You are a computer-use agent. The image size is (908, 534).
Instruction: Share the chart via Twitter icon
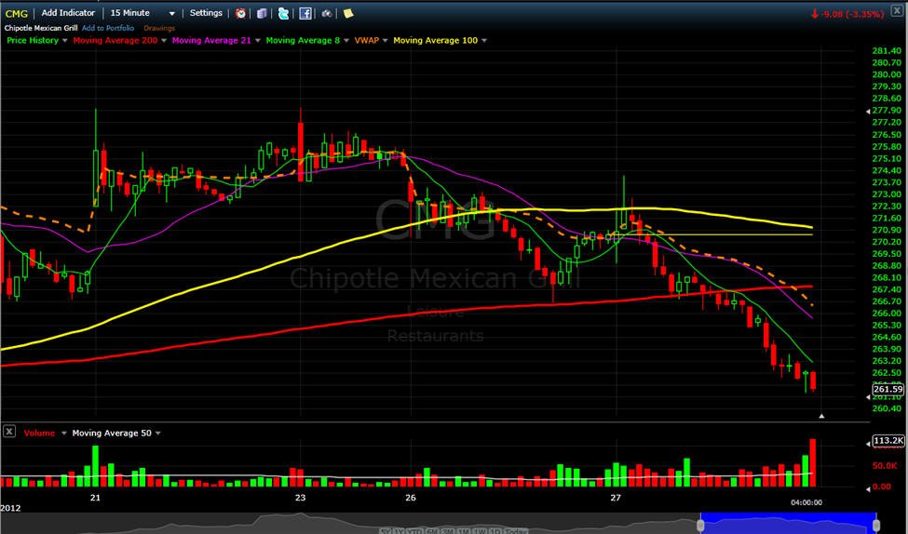[x=283, y=13]
